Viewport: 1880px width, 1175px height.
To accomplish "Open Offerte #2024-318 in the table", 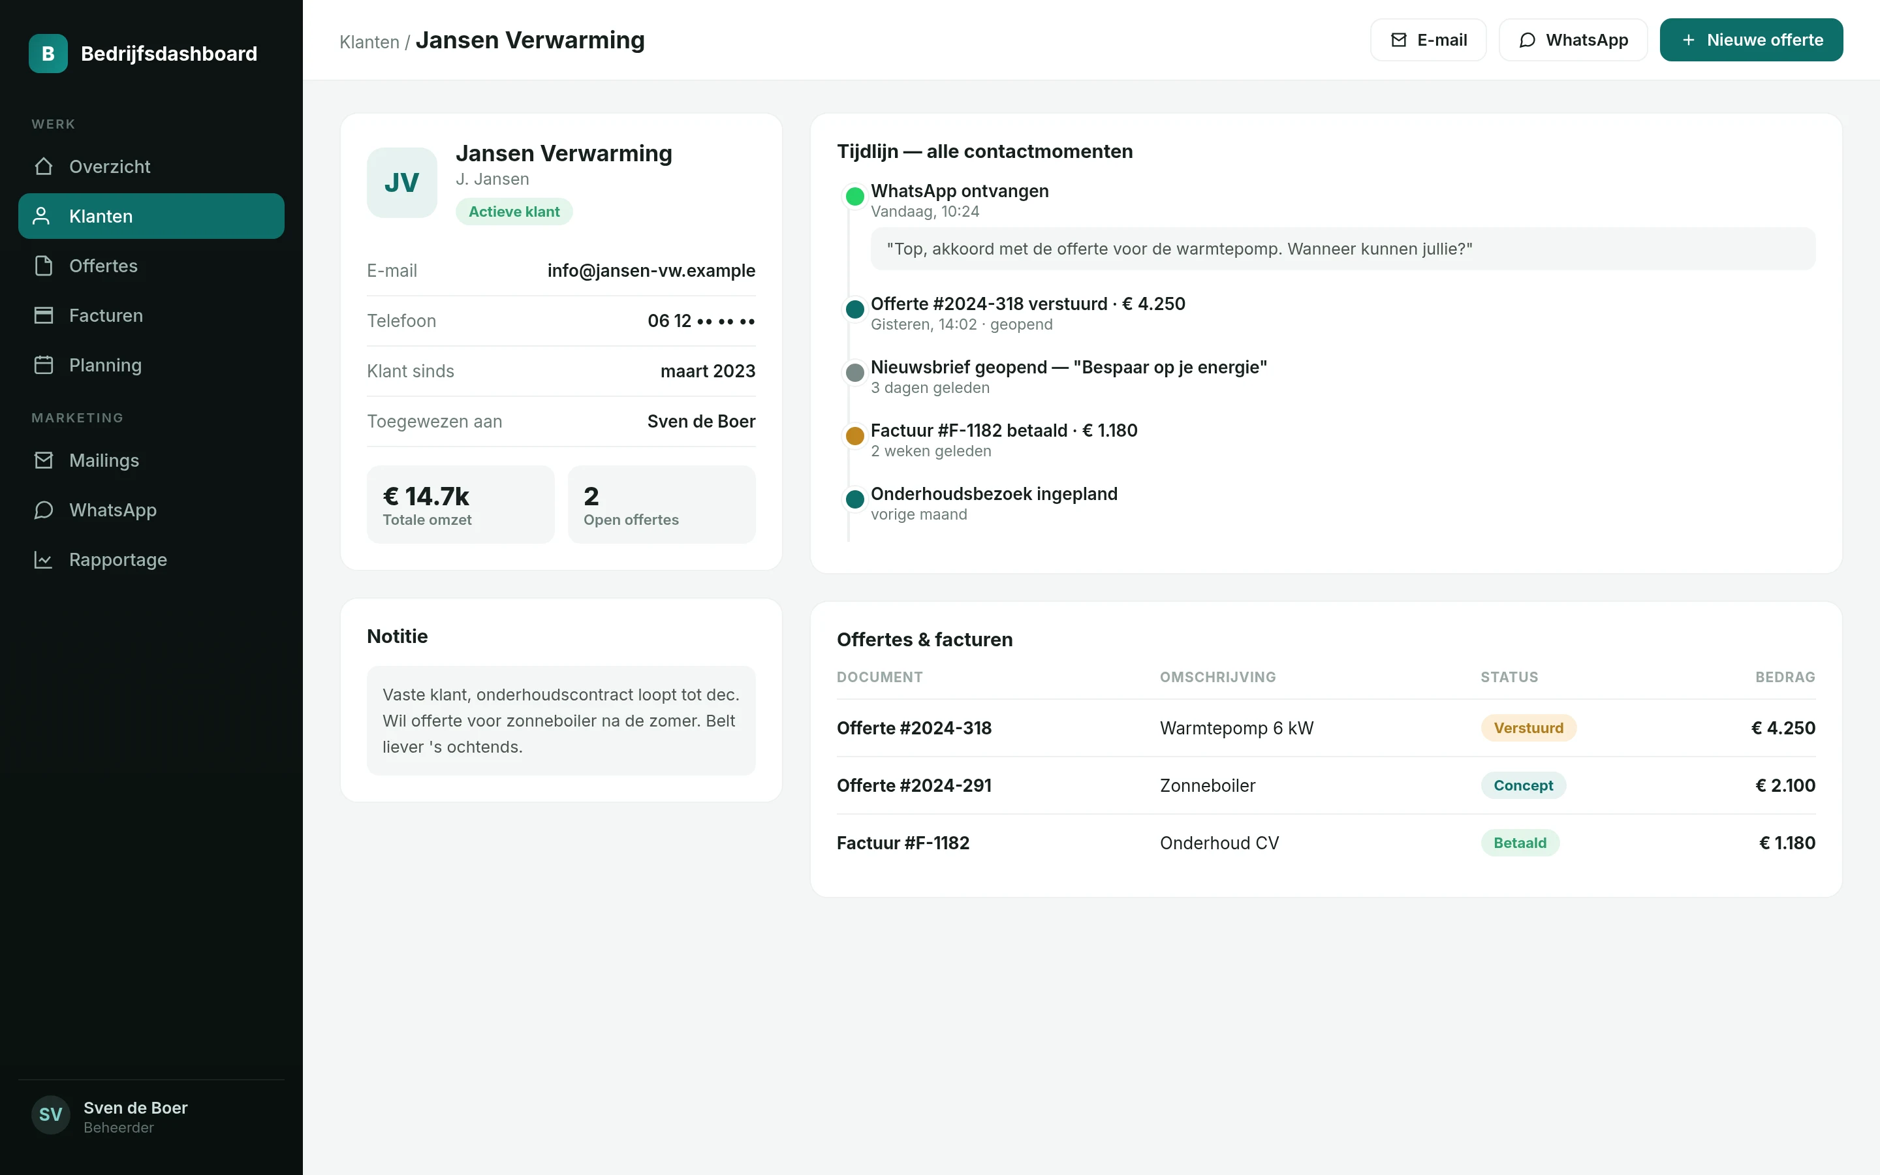I will (914, 728).
